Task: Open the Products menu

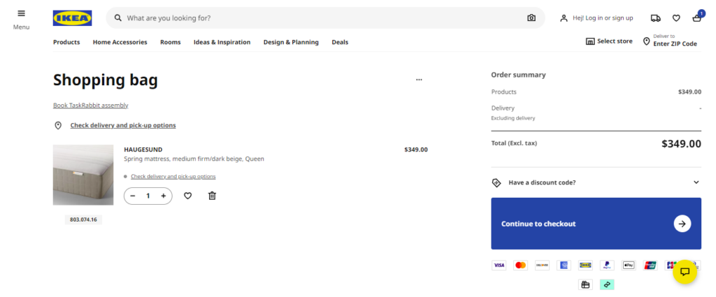Action: pyautogui.click(x=66, y=42)
